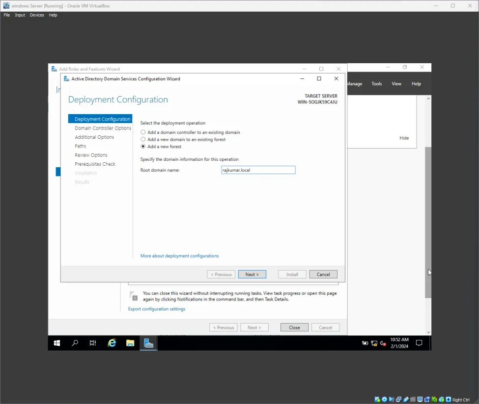Open the VirtualBox Input menu
Viewport: 479px width, 404px height.
coord(20,15)
